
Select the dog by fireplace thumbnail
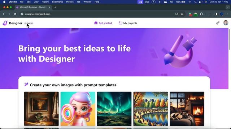(x=187, y=109)
